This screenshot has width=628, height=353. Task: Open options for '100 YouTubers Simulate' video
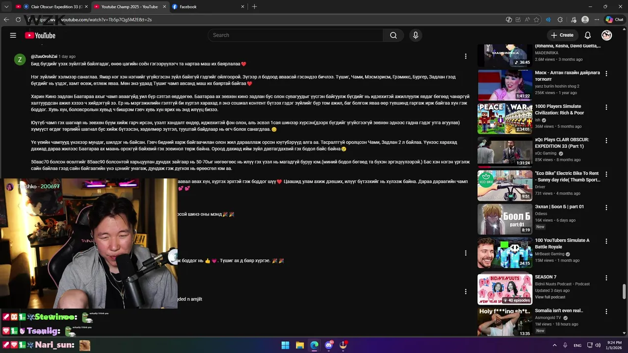606,241
